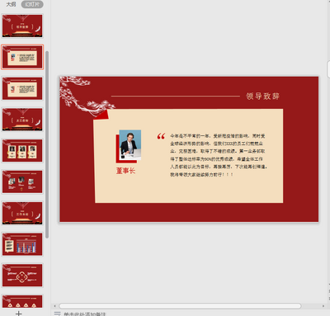330x316 pixels.
Task: Select the 领导致辞 slide title
Action: 262,96
